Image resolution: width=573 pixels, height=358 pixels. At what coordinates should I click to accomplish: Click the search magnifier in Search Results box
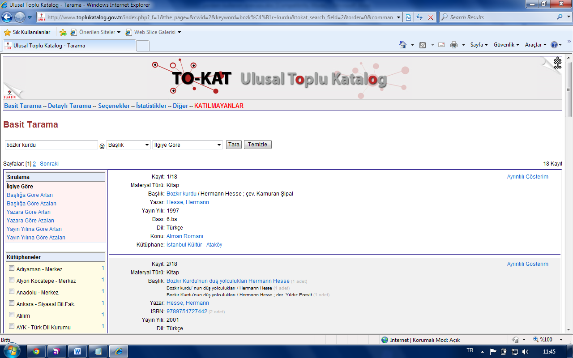coord(560,17)
